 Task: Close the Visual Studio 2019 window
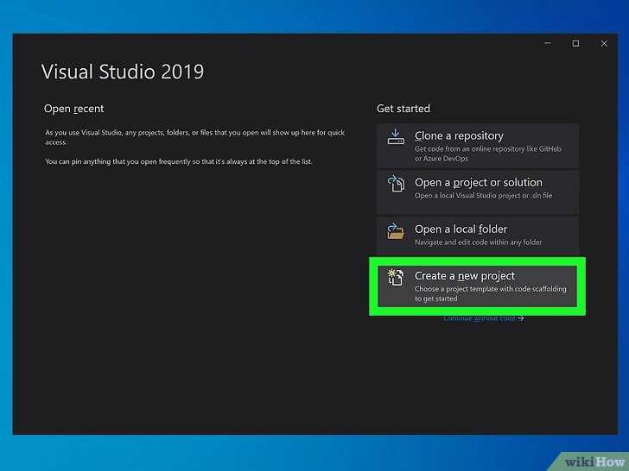click(x=604, y=43)
